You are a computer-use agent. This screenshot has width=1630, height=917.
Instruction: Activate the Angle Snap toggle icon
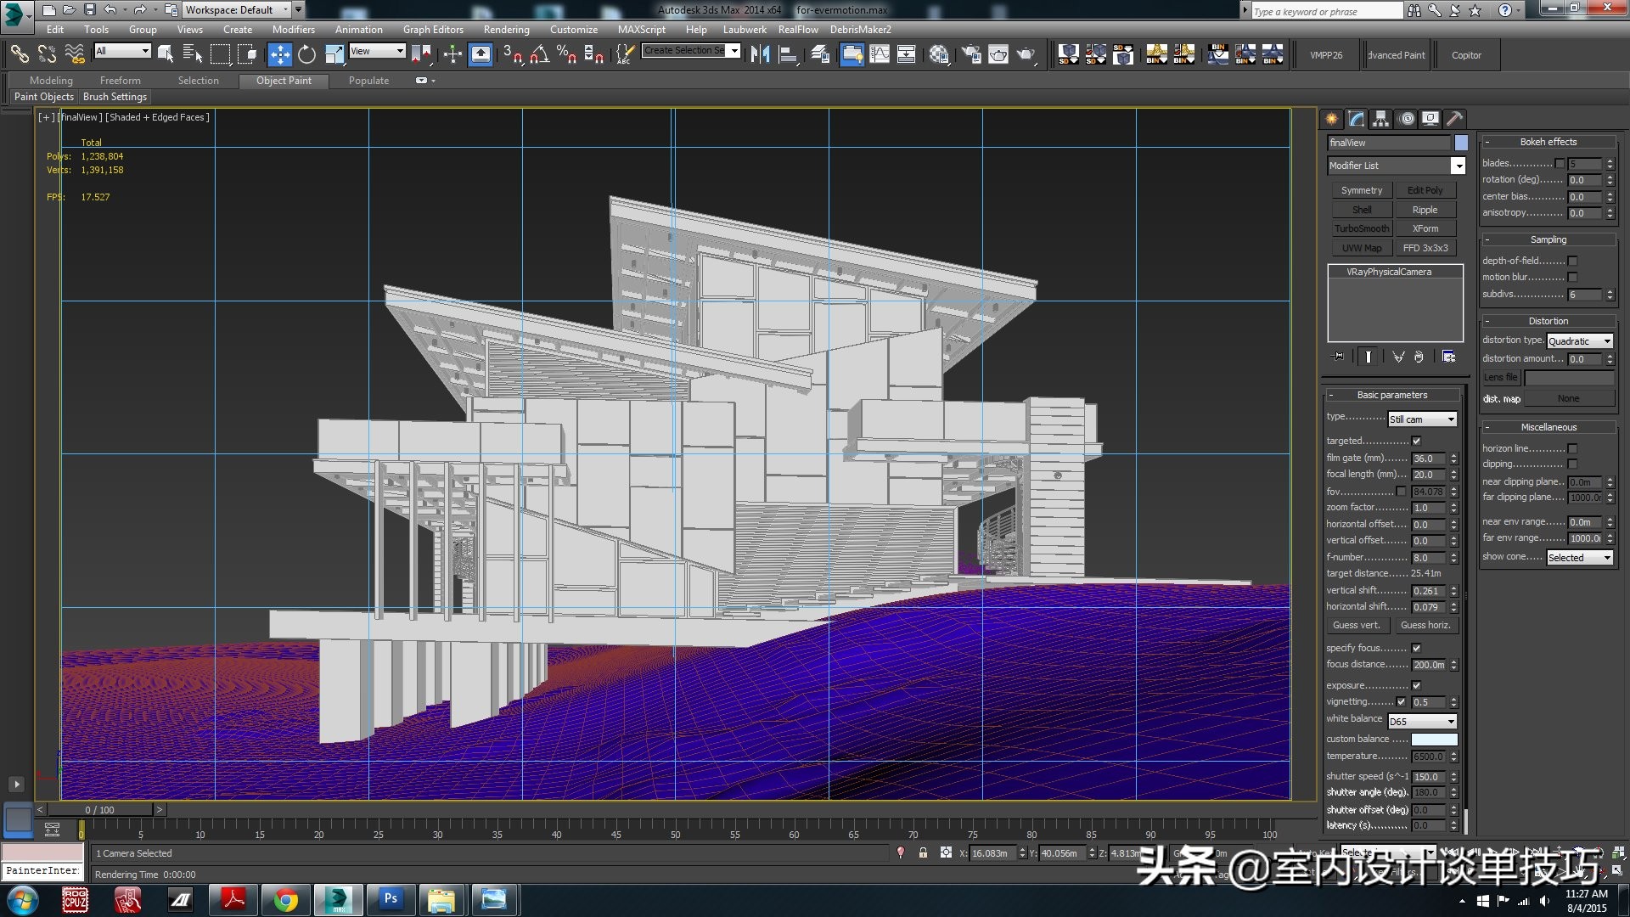pos(539,55)
